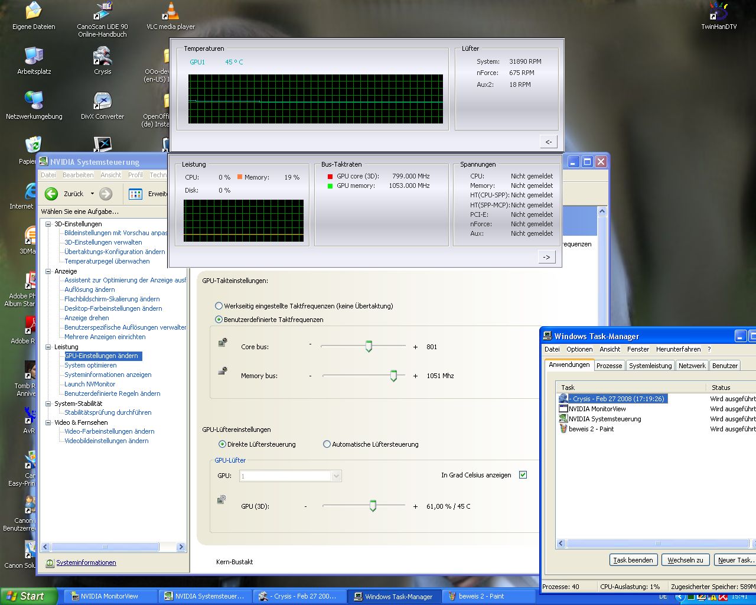Collapse the System-Stabilität tree node

pyautogui.click(x=48, y=404)
